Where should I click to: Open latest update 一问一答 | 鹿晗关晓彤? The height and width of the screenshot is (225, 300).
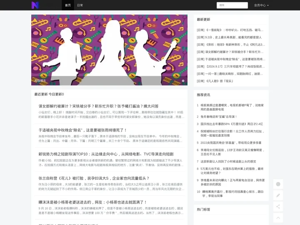[x=230, y=74]
